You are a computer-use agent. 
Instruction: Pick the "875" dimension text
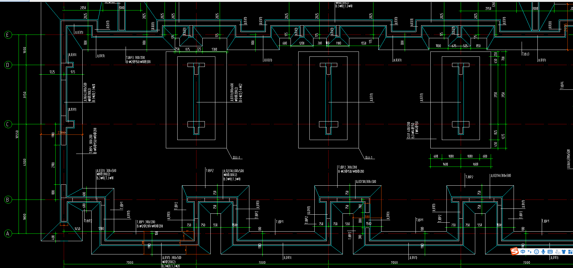pos(187,49)
